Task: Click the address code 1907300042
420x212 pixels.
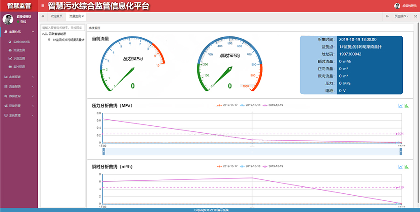Action: (x=350, y=54)
